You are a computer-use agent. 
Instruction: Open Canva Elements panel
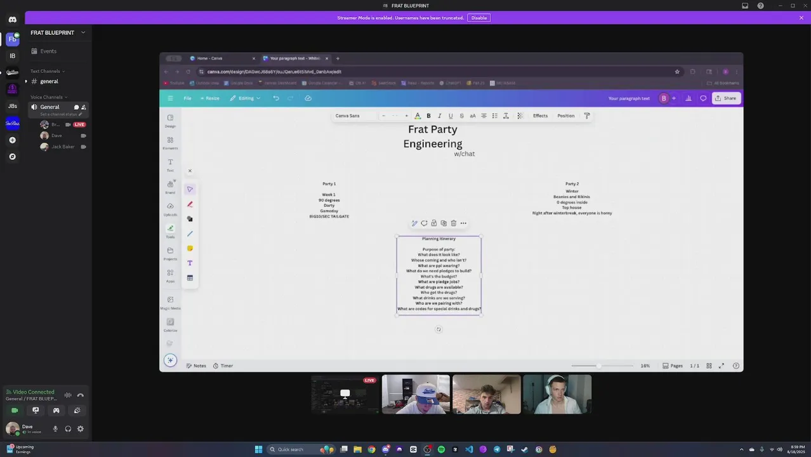tap(170, 143)
